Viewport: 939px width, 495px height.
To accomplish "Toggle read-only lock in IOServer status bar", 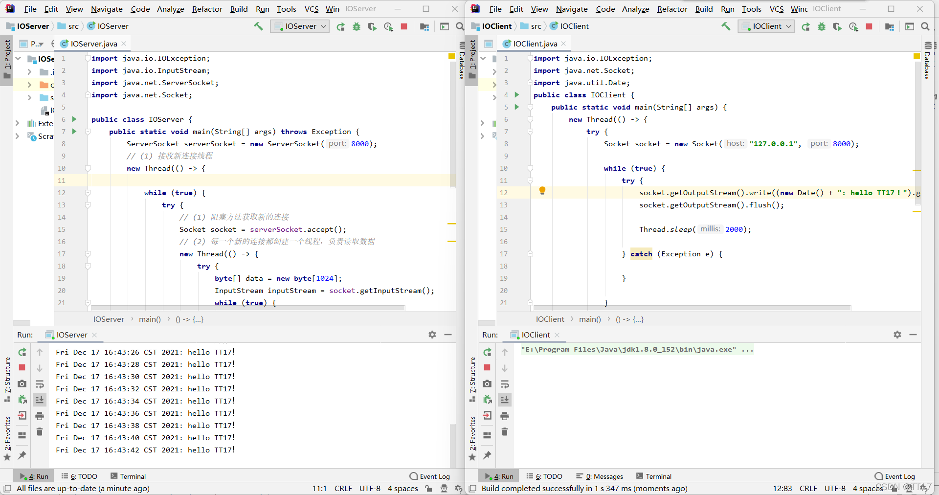I will coord(428,488).
